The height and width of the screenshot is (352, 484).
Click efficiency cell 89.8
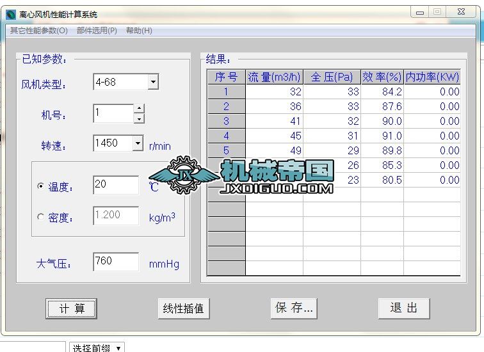point(382,150)
